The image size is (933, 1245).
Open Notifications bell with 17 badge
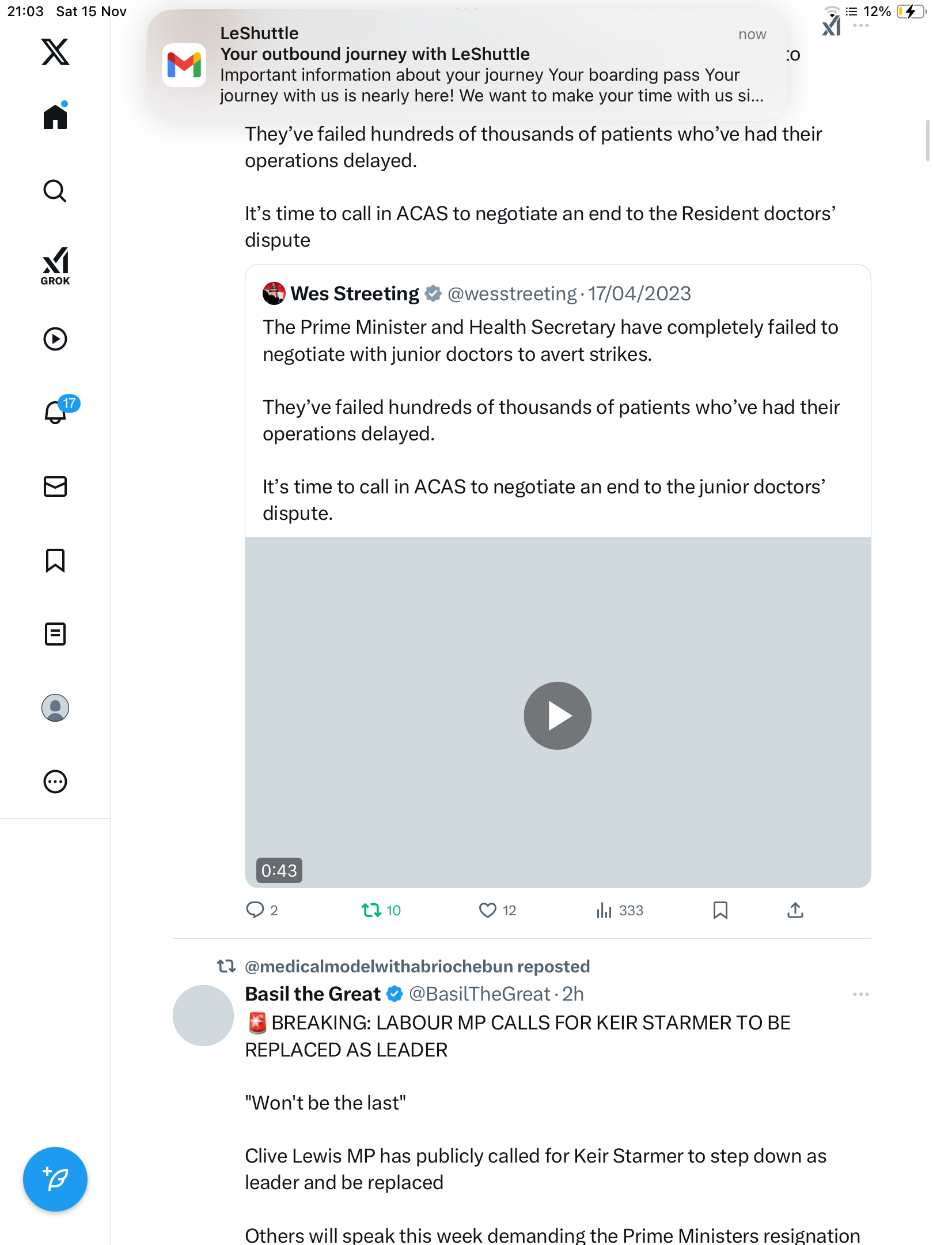(x=55, y=413)
